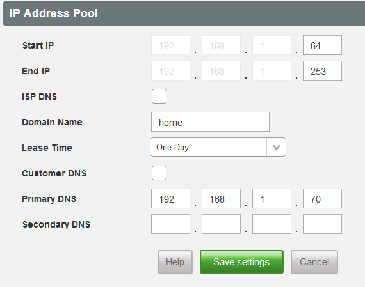Click the second Secondary DNS octet field
Image resolution: width=365 pixels, height=287 pixels.
[x=221, y=224]
